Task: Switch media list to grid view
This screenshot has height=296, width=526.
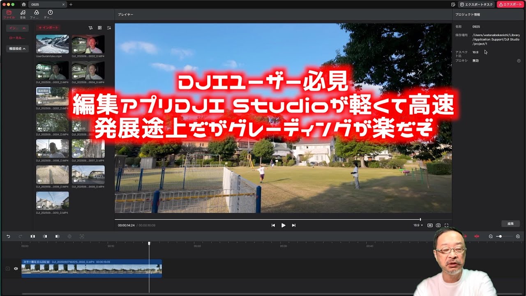Action: [99, 28]
